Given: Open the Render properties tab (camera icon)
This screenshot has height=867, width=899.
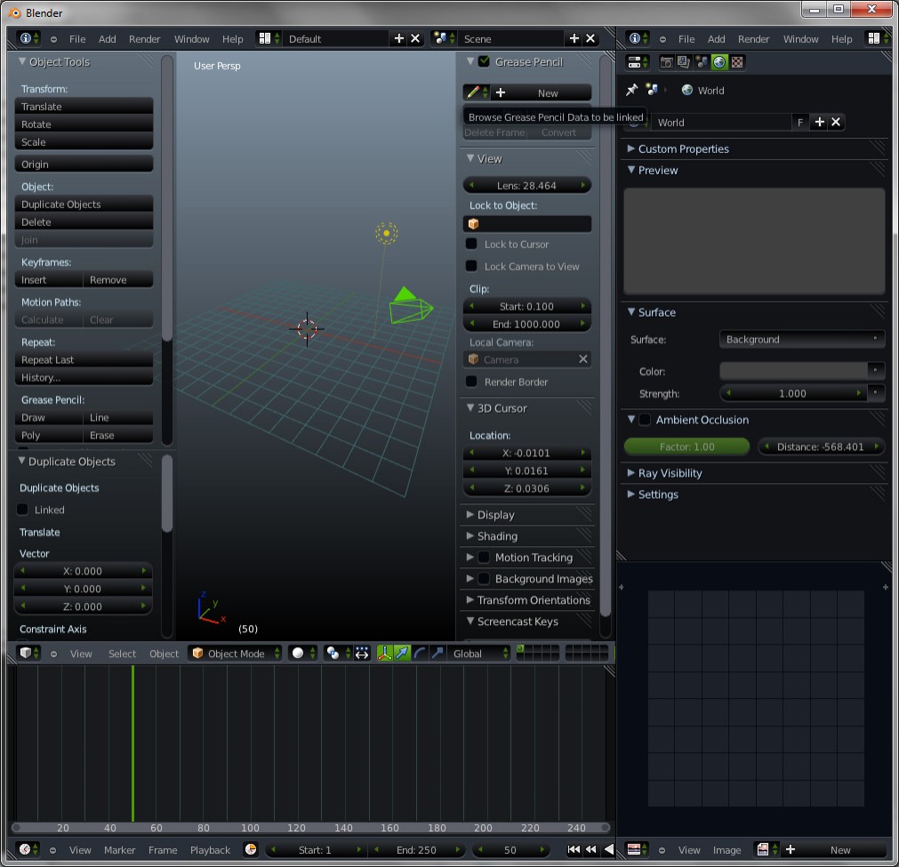Looking at the screenshot, I should click(x=668, y=61).
